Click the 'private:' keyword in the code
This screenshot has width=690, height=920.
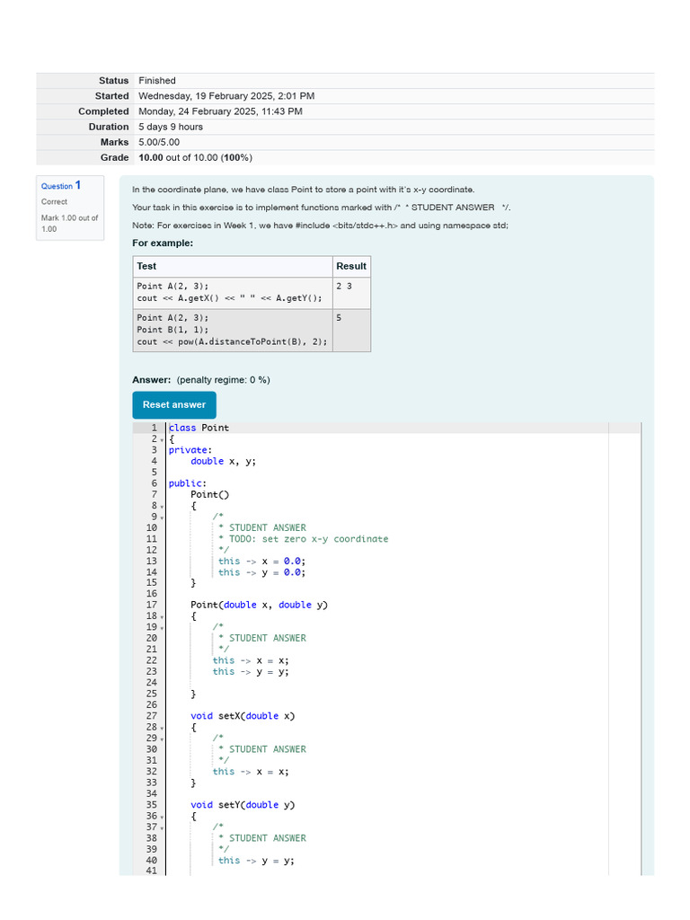(190, 450)
